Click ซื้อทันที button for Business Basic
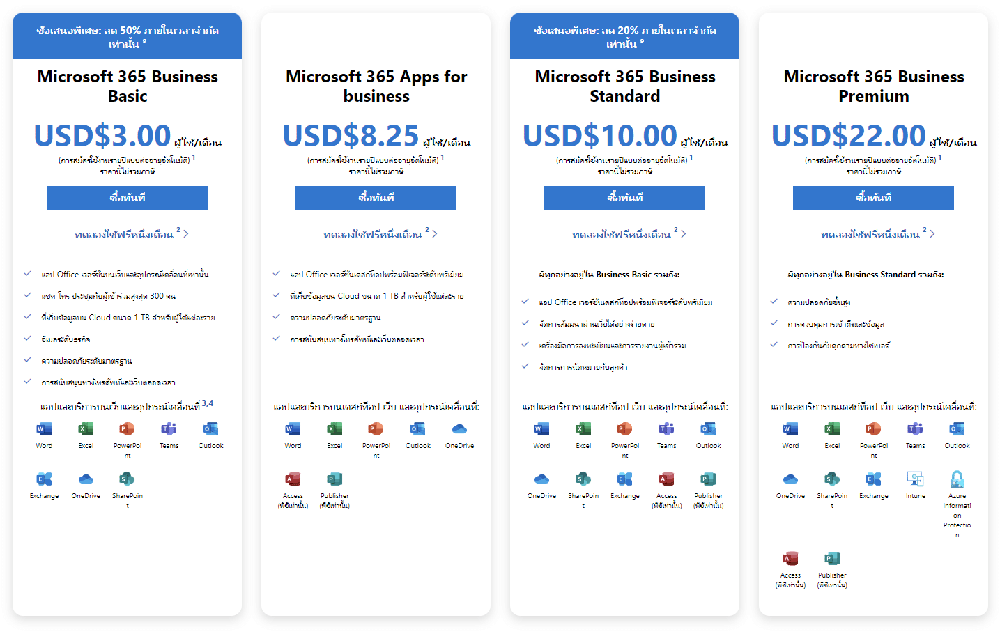 (127, 198)
